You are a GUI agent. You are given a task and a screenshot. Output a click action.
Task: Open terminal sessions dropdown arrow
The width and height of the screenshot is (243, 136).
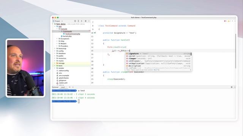73,87
